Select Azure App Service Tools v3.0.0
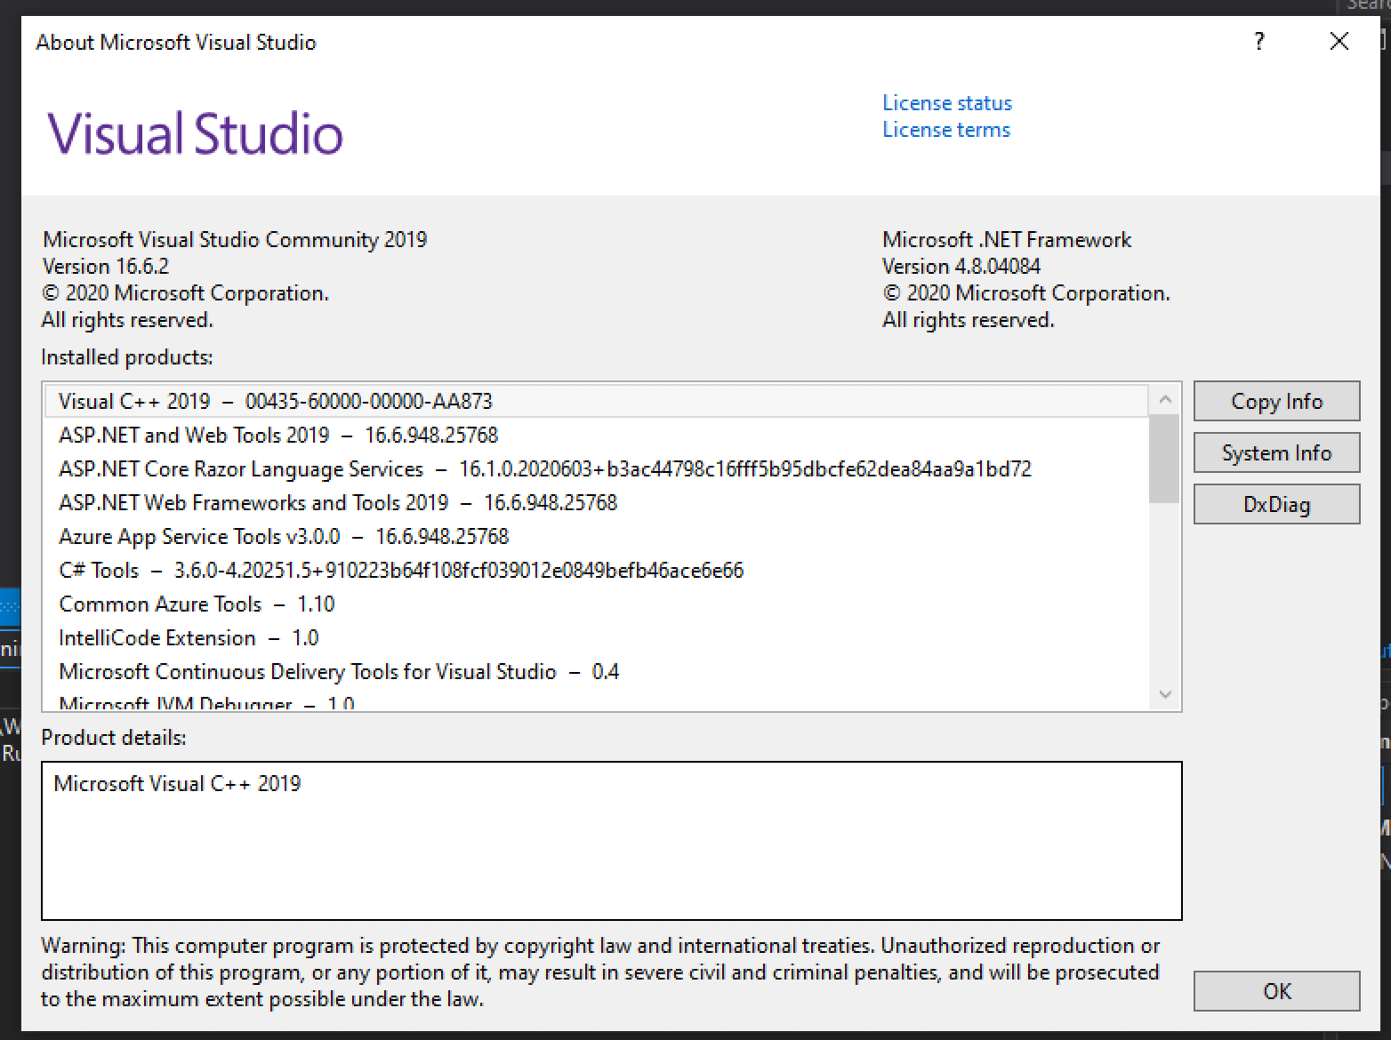Screen dimensions: 1391x1040 click(x=284, y=536)
